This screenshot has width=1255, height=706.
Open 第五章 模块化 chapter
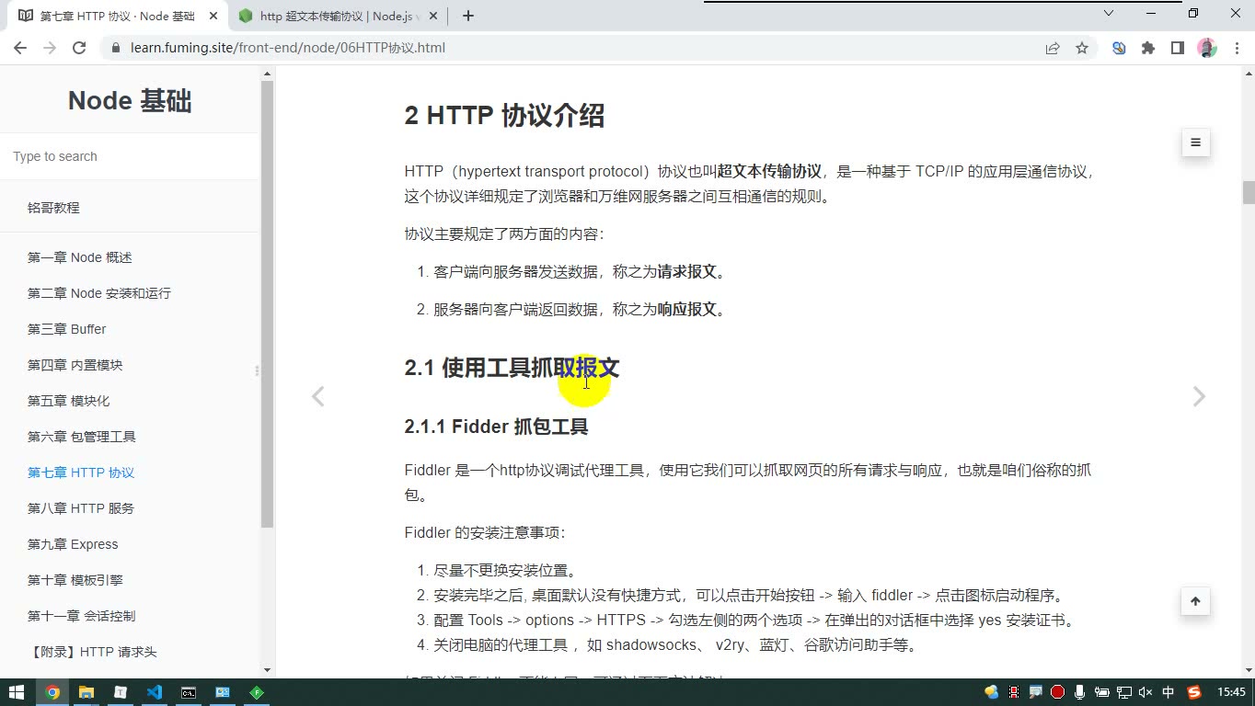(x=69, y=401)
